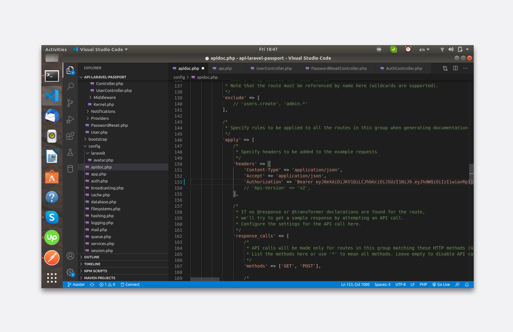Open the Testing flask view
Viewport: 513px width, 332px height.
click(70, 153)
